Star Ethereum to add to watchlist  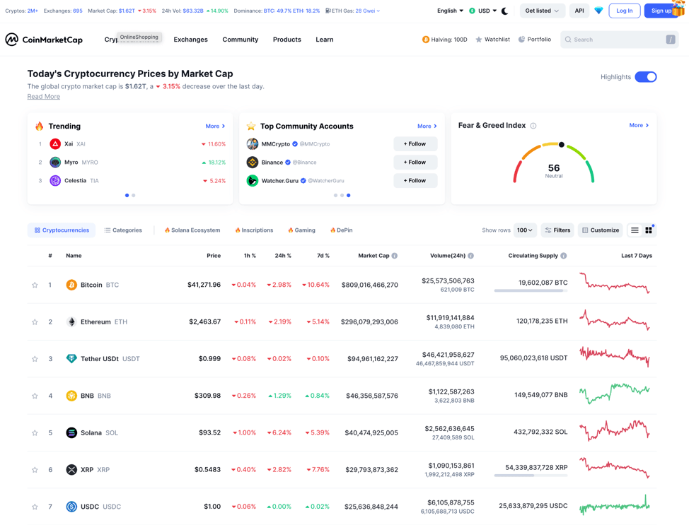tap(35, 322)
